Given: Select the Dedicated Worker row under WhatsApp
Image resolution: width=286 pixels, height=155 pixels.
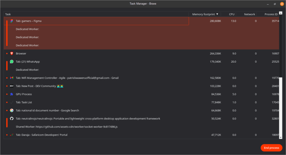Looking at the screenshot, I should click(x=141, y=70).
